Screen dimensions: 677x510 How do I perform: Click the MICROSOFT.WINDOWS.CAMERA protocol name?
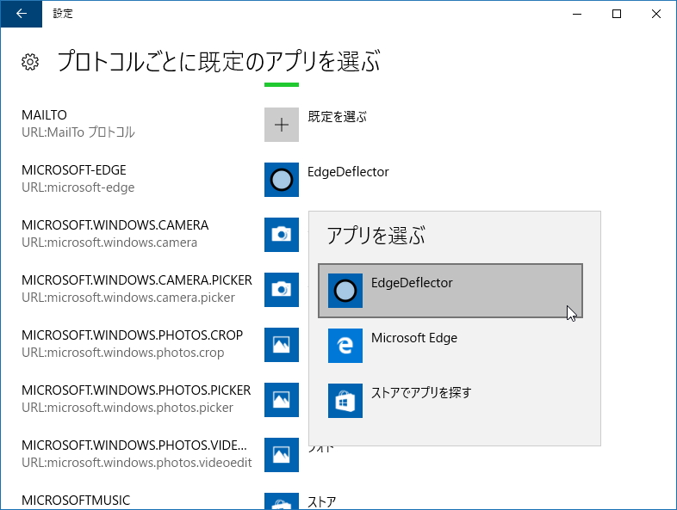115,225
